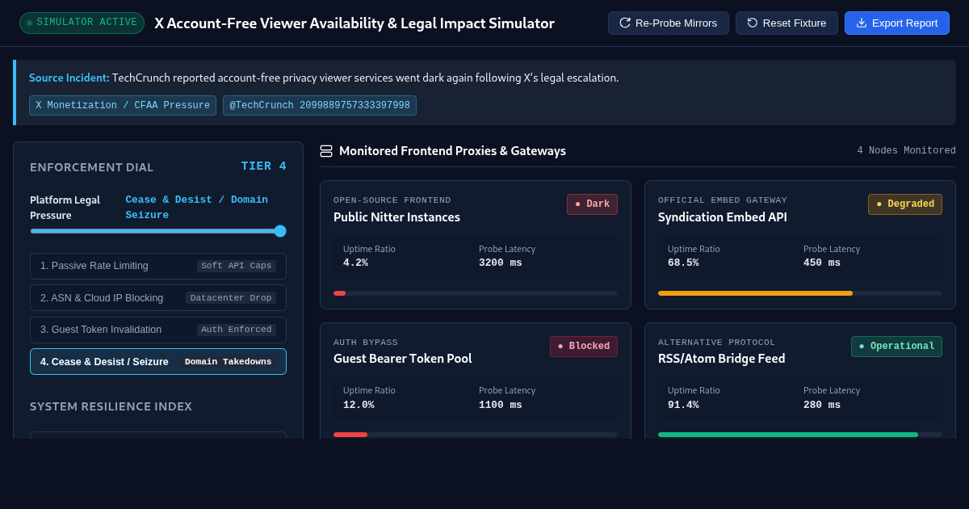The height and width of the screenshot is (509, 969).
Task: Click the Blocked badge on Guest Bearer Token Pool
Action: point(584,347)
